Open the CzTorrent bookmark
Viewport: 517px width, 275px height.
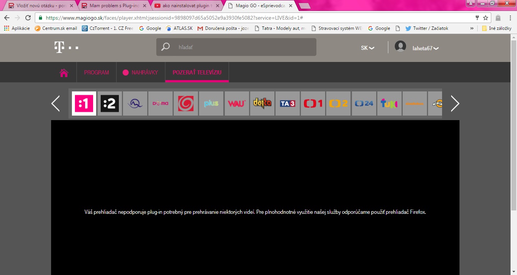107,28
